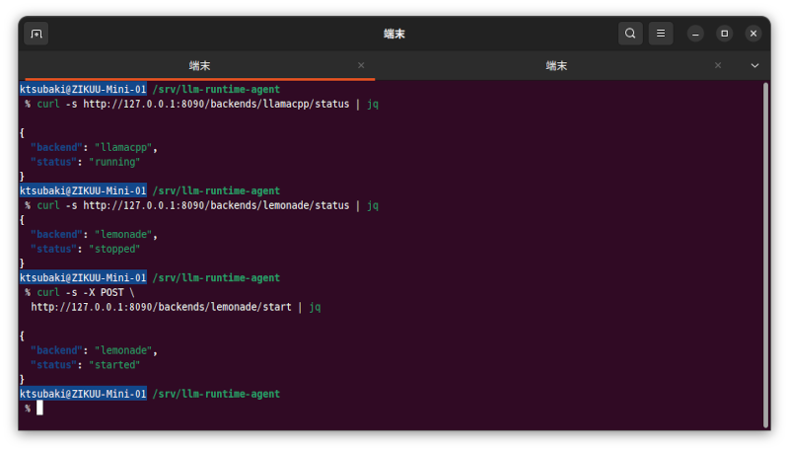Click the "backend": "lemonade" line above "started"
789x451 pixels.
(94, 350)
